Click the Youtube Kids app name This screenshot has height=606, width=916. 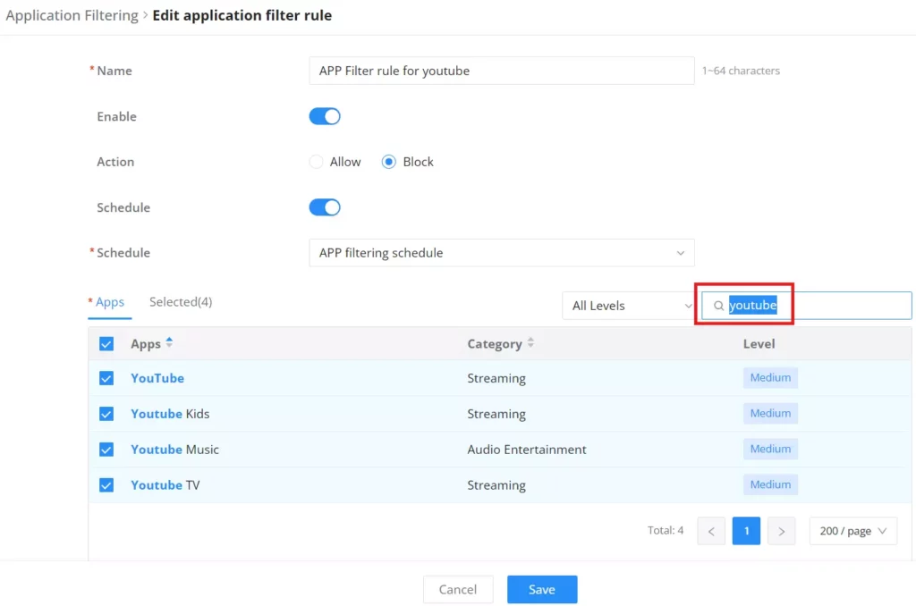(170, 414)
